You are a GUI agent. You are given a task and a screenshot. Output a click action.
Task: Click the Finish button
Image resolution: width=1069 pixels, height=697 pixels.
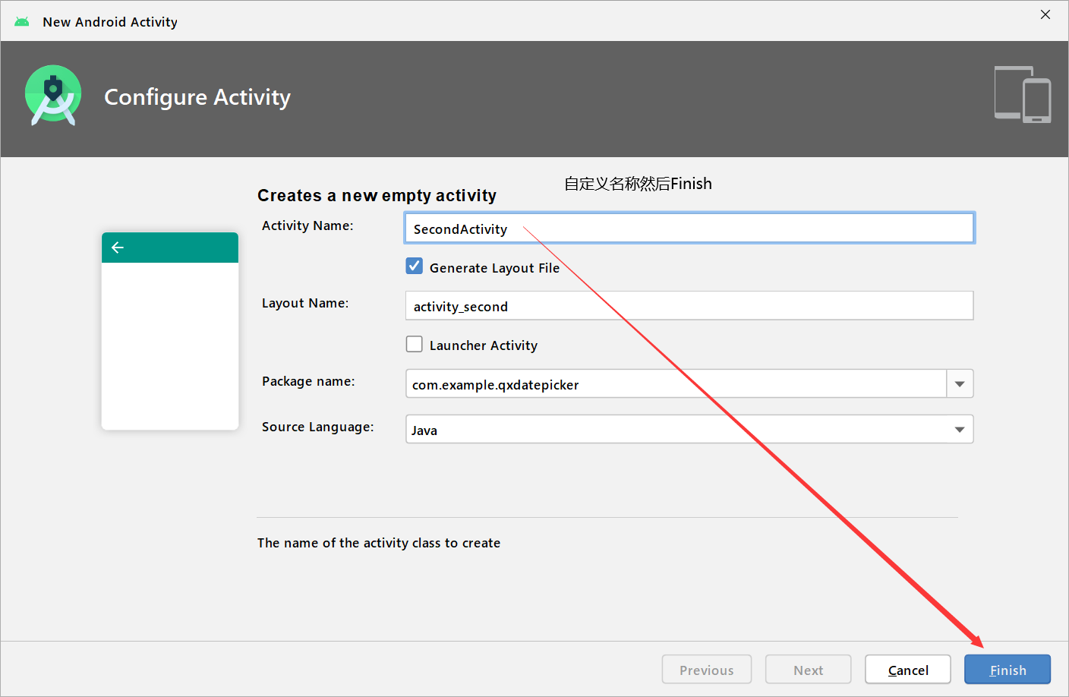pos(1008,670)
